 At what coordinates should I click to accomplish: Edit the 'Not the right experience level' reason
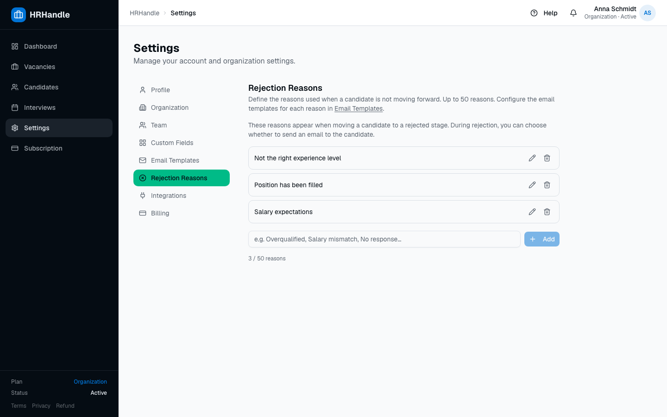[532, 158]
